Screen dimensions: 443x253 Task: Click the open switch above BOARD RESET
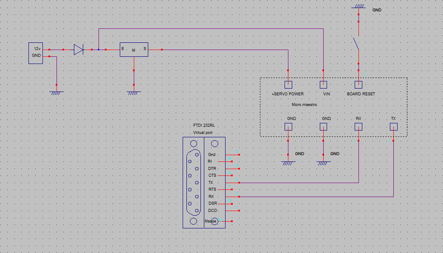tap(356, 43)
